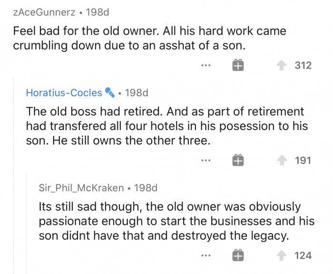Viewport: 333px width, 274px height.
Task: Give award to Sir_Phil_McKraken's comment
Action: 238,255
